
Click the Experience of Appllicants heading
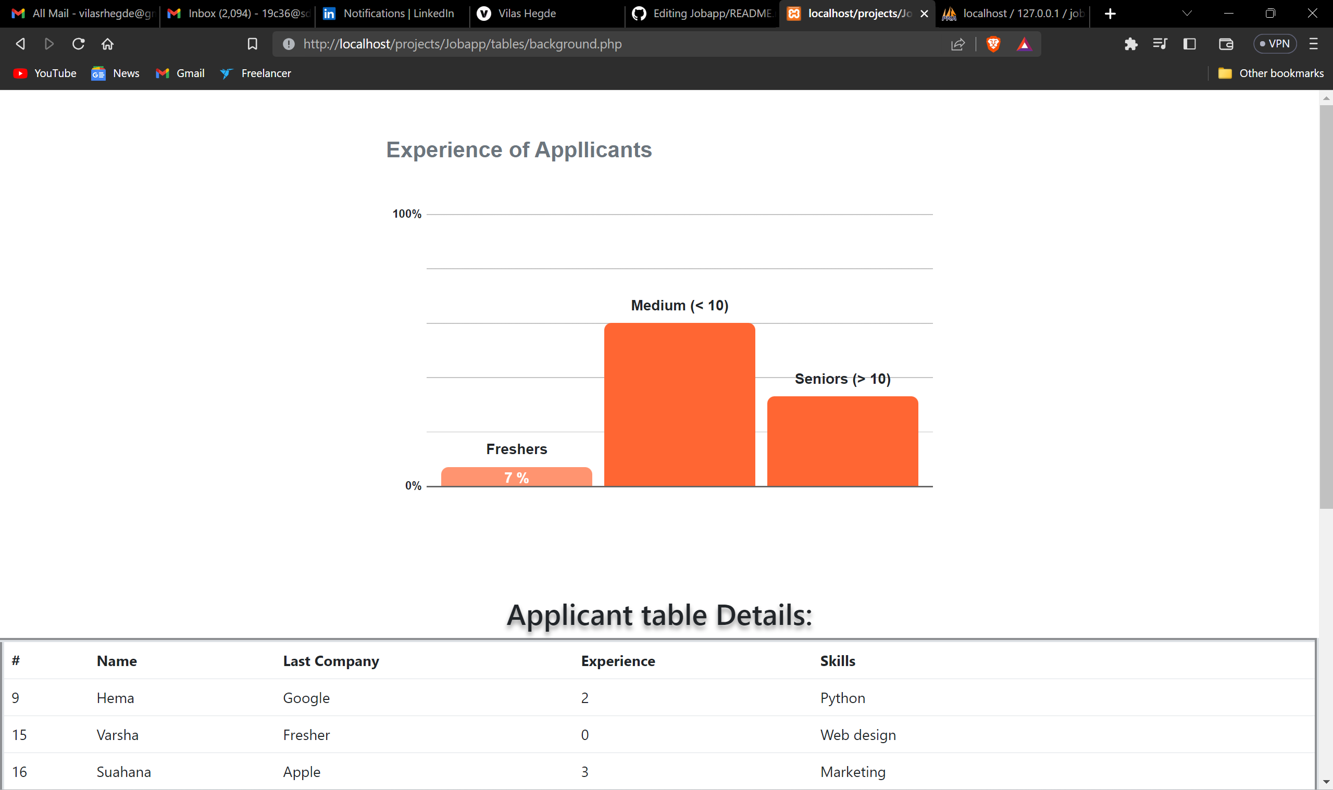518,149
